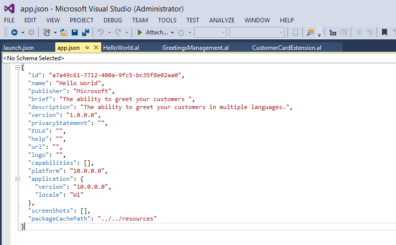Switch to the CustomerCardExtension.al tab
Viewport: 396px width, 245px height.
[286, 48]
